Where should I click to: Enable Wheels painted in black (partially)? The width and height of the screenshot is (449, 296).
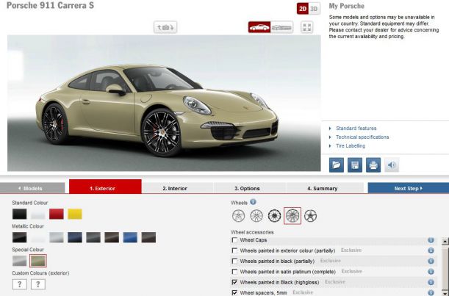click(x=234, y=261)
